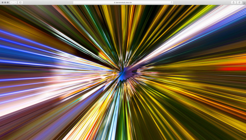Click the yellow rays at top center

pos(123,19)
